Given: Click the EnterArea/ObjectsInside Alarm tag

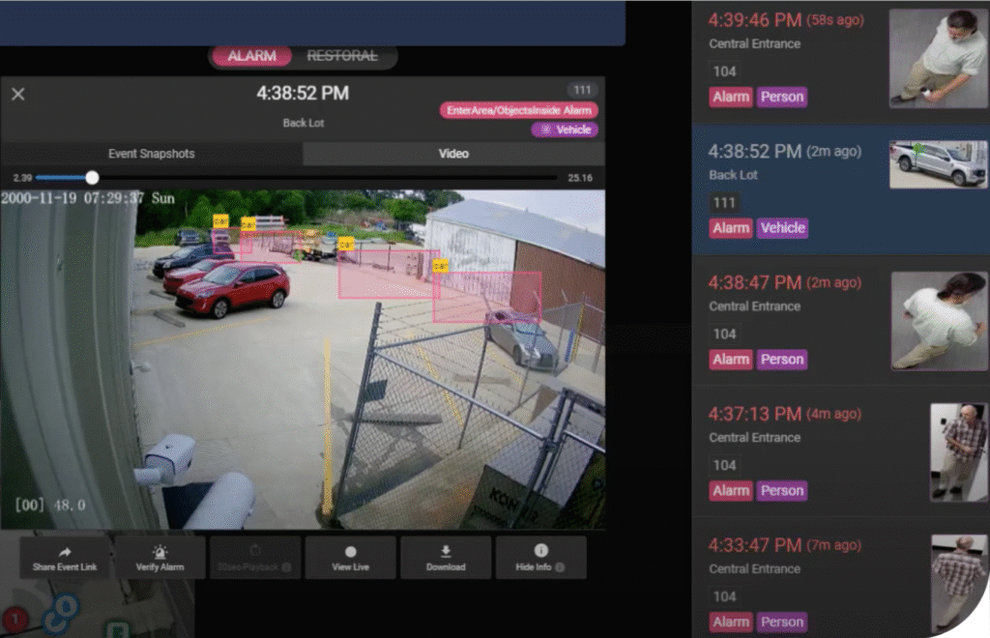Looking at the screenshot, I should tap(519, 110).
